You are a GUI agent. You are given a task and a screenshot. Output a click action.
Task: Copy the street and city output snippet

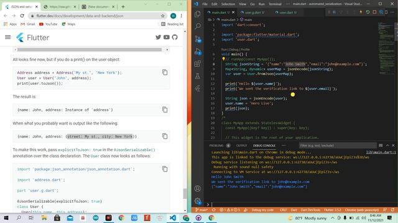[165, 136]
